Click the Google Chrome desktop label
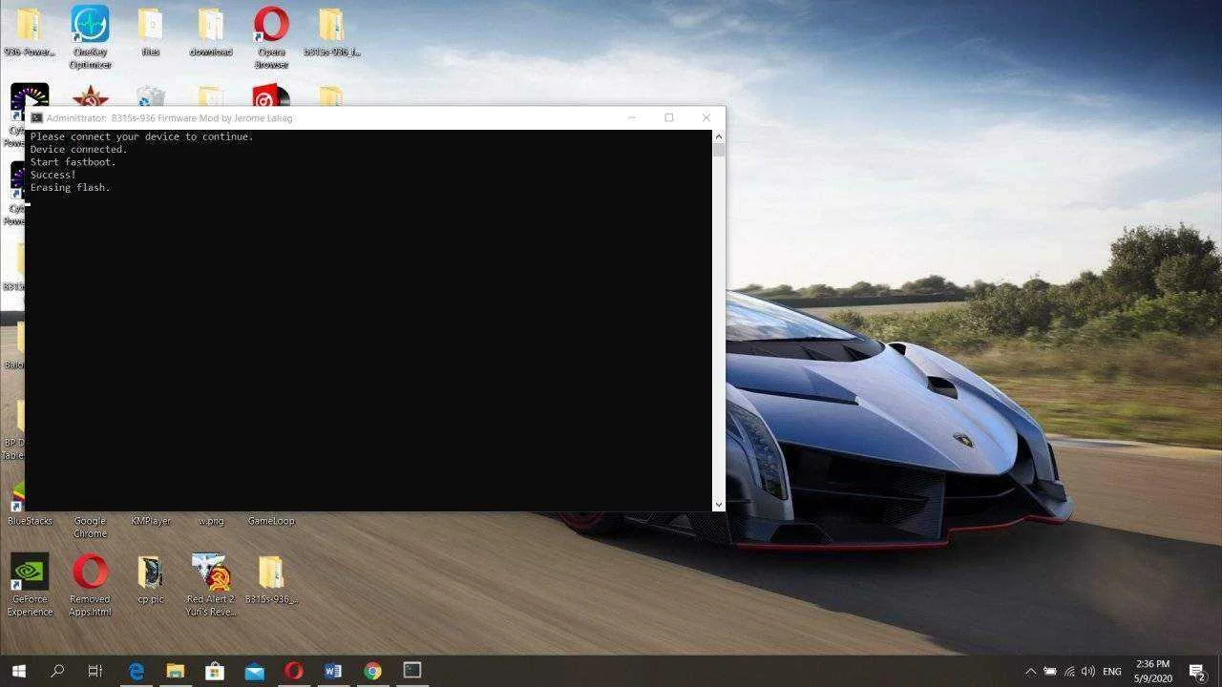 point(90,528)
